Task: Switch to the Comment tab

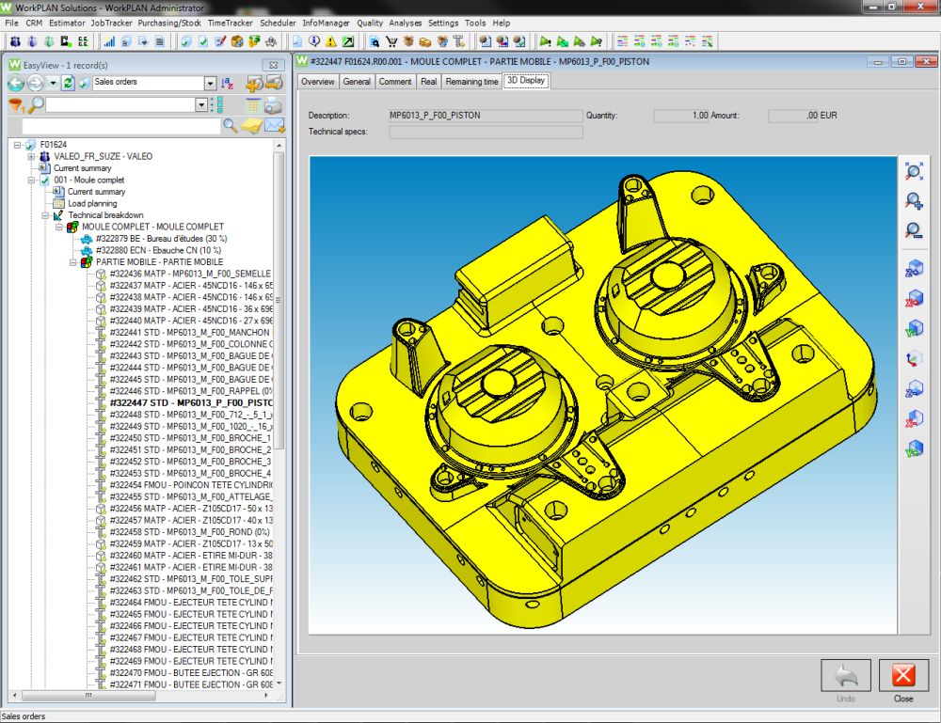Action: pos(395,82)
